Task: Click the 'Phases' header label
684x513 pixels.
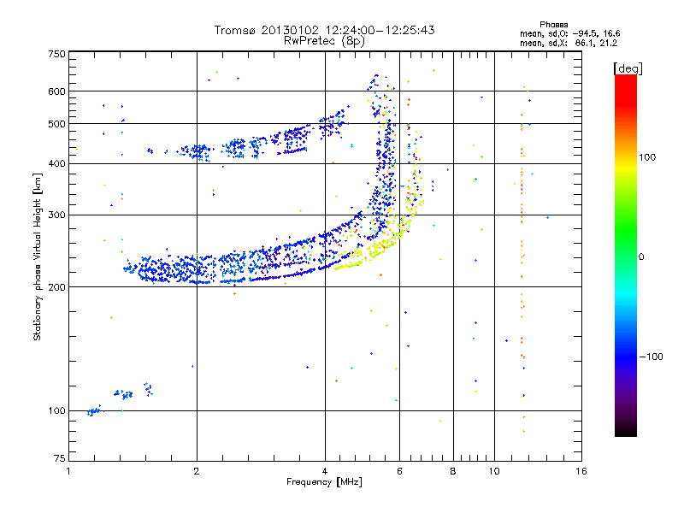Action: click(x=553, y=25)
